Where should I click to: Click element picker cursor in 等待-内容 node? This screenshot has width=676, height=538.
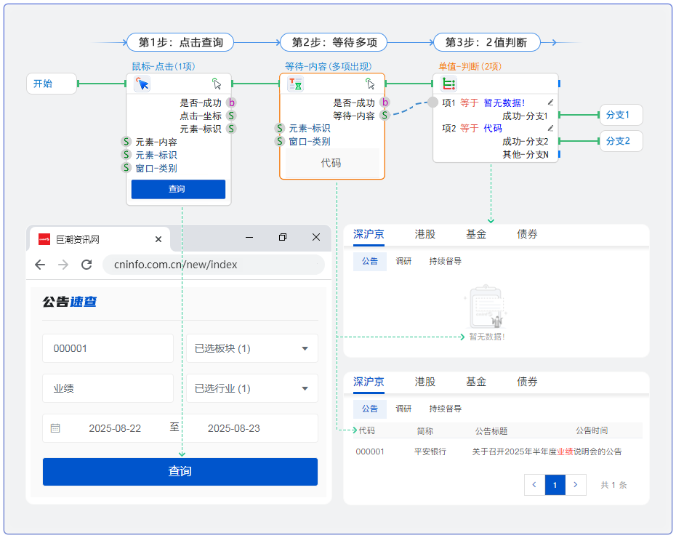click(371, 84)
